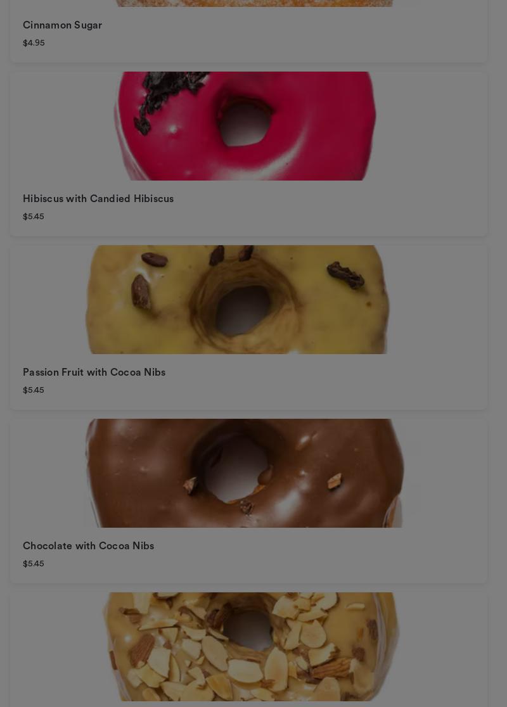507x707 pixels.
Task: Choose Passion Fruit with Cocoa Nibs title
Action: point(94,373)
